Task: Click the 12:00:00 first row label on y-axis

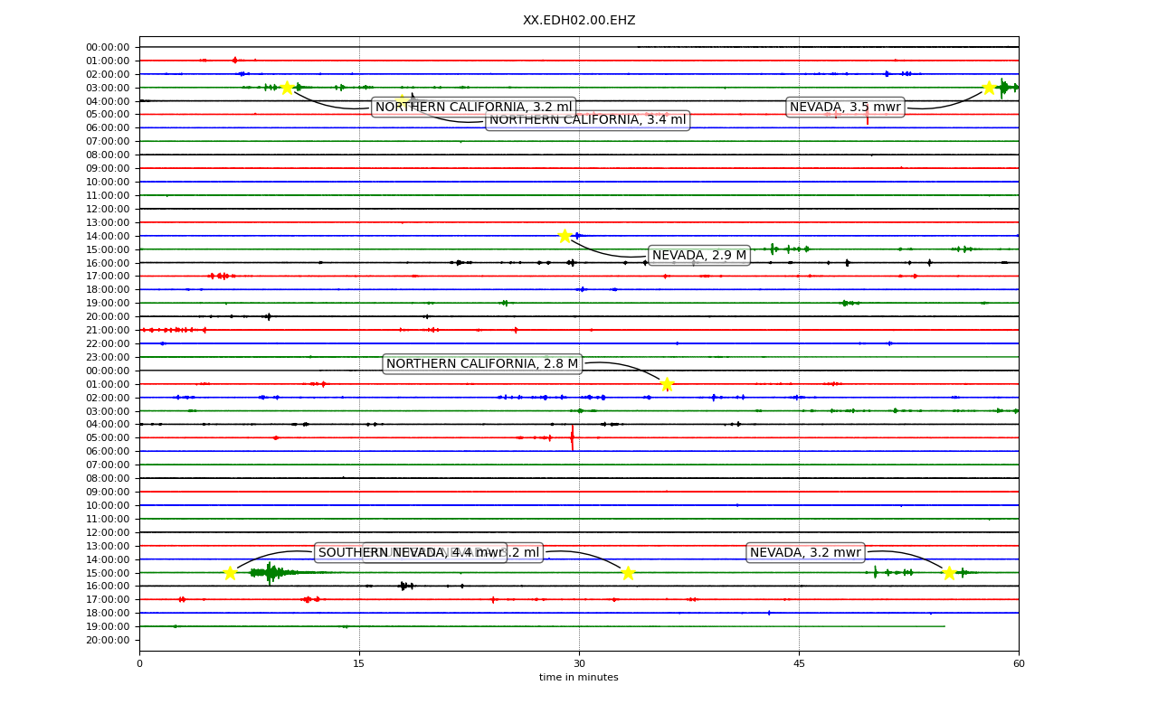Action: pyautogui.click(x=108, y=209)
